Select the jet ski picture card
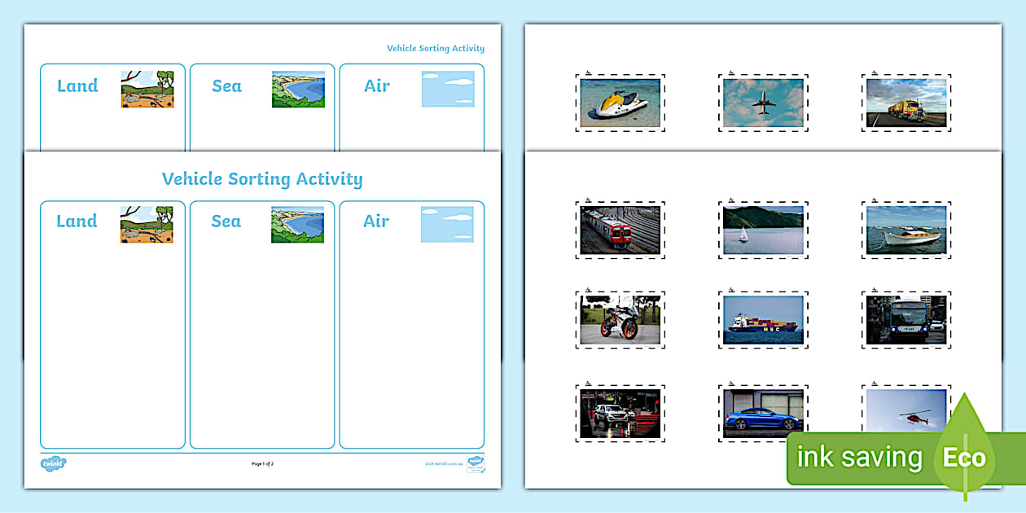Image resolution: width=1026 pixels, height=513 pixels. click(x=620, y=103)
